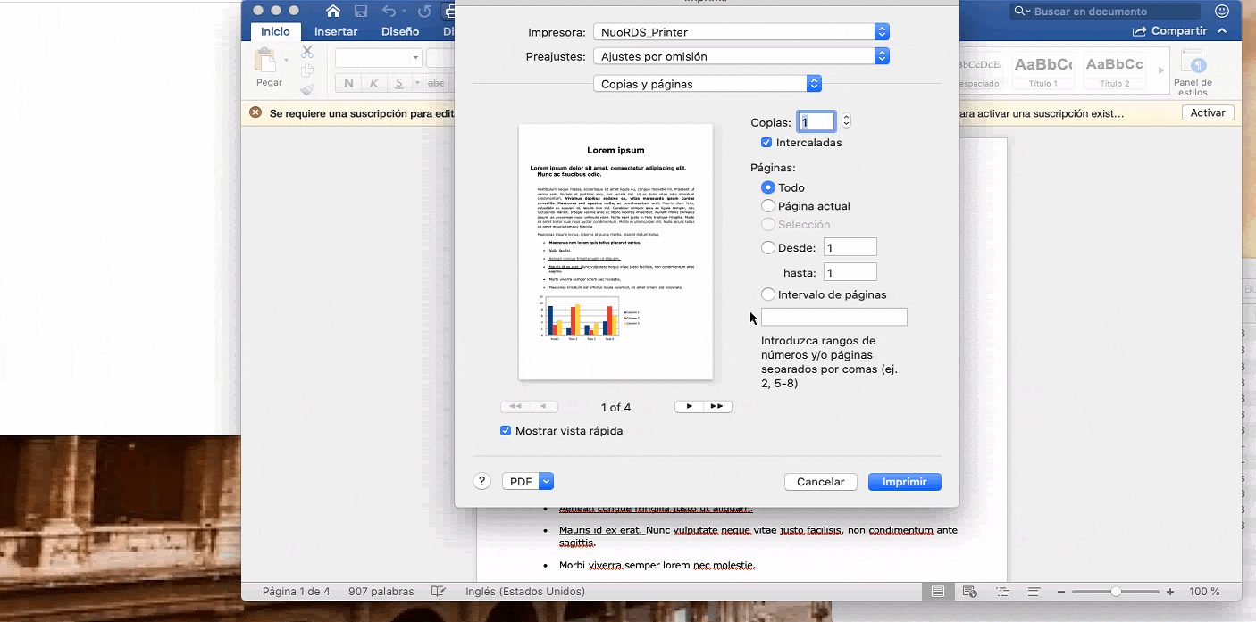Click the Copias number input field
Screen dimensions: 1256x622
(816, 120)
